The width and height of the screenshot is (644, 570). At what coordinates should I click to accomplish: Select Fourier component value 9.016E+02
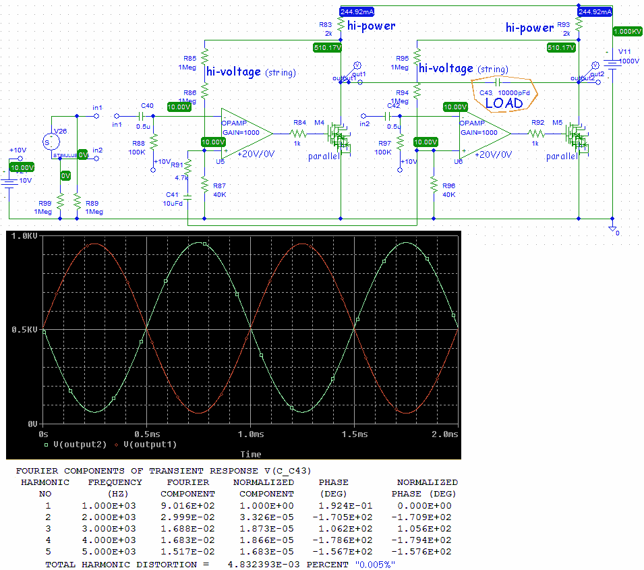187,505
